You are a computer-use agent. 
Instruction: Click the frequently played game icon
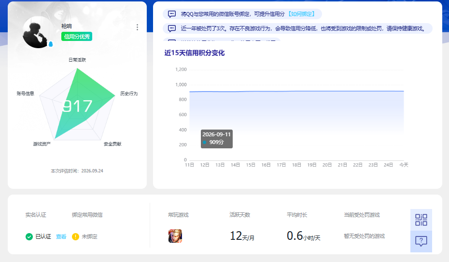175,236
